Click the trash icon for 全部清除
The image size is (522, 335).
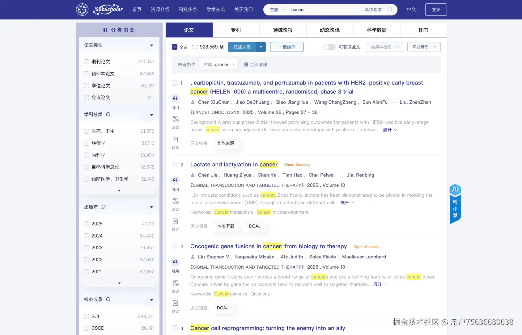coord(246,65)
